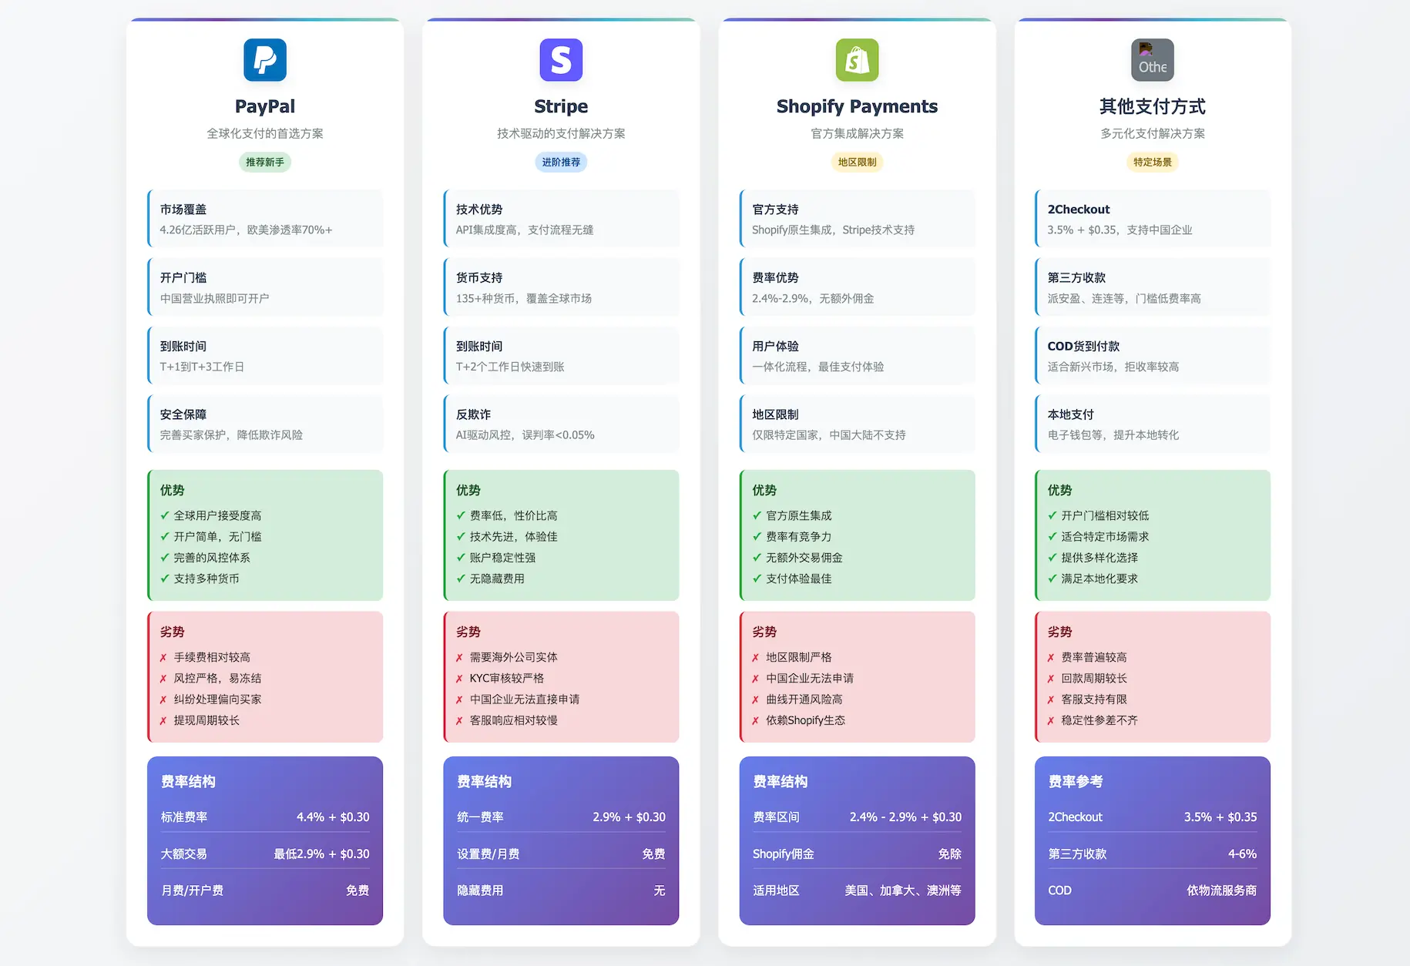
Task: Click the PayPal card title
Action: (265, 106)
